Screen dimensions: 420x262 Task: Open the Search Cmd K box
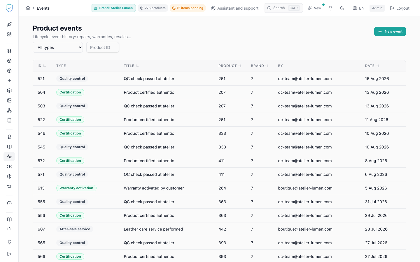pos(283,8)
